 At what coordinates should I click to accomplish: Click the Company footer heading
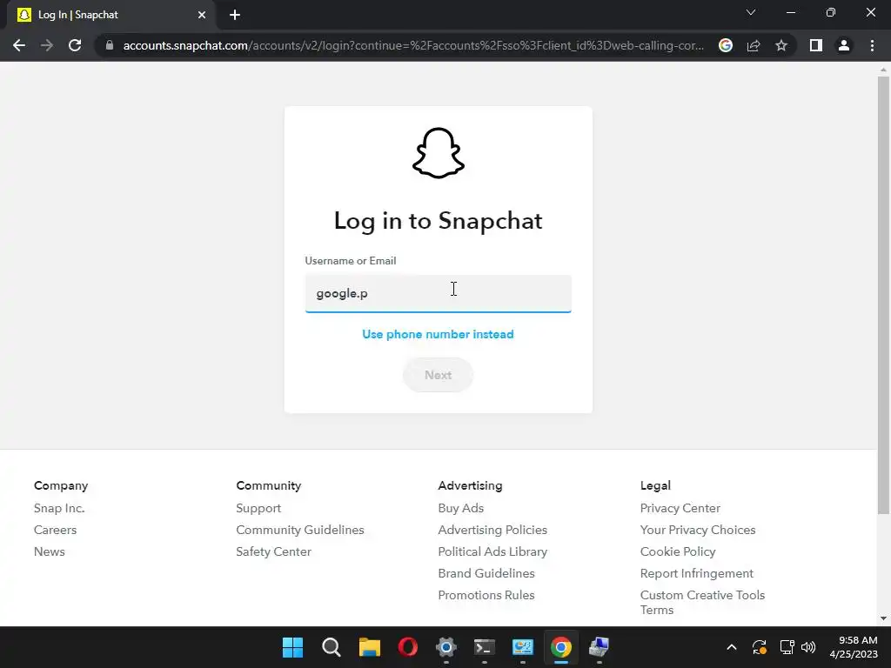61,485
